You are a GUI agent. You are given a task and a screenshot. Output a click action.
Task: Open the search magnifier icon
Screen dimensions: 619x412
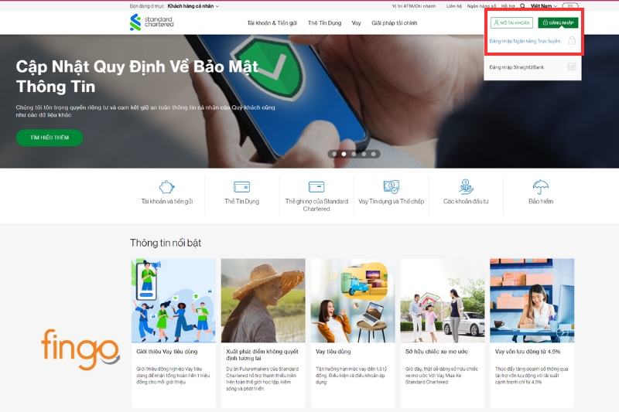coord(523,6)
